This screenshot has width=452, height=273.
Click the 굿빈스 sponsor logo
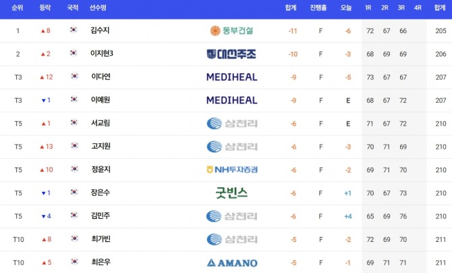coord(231,193)
